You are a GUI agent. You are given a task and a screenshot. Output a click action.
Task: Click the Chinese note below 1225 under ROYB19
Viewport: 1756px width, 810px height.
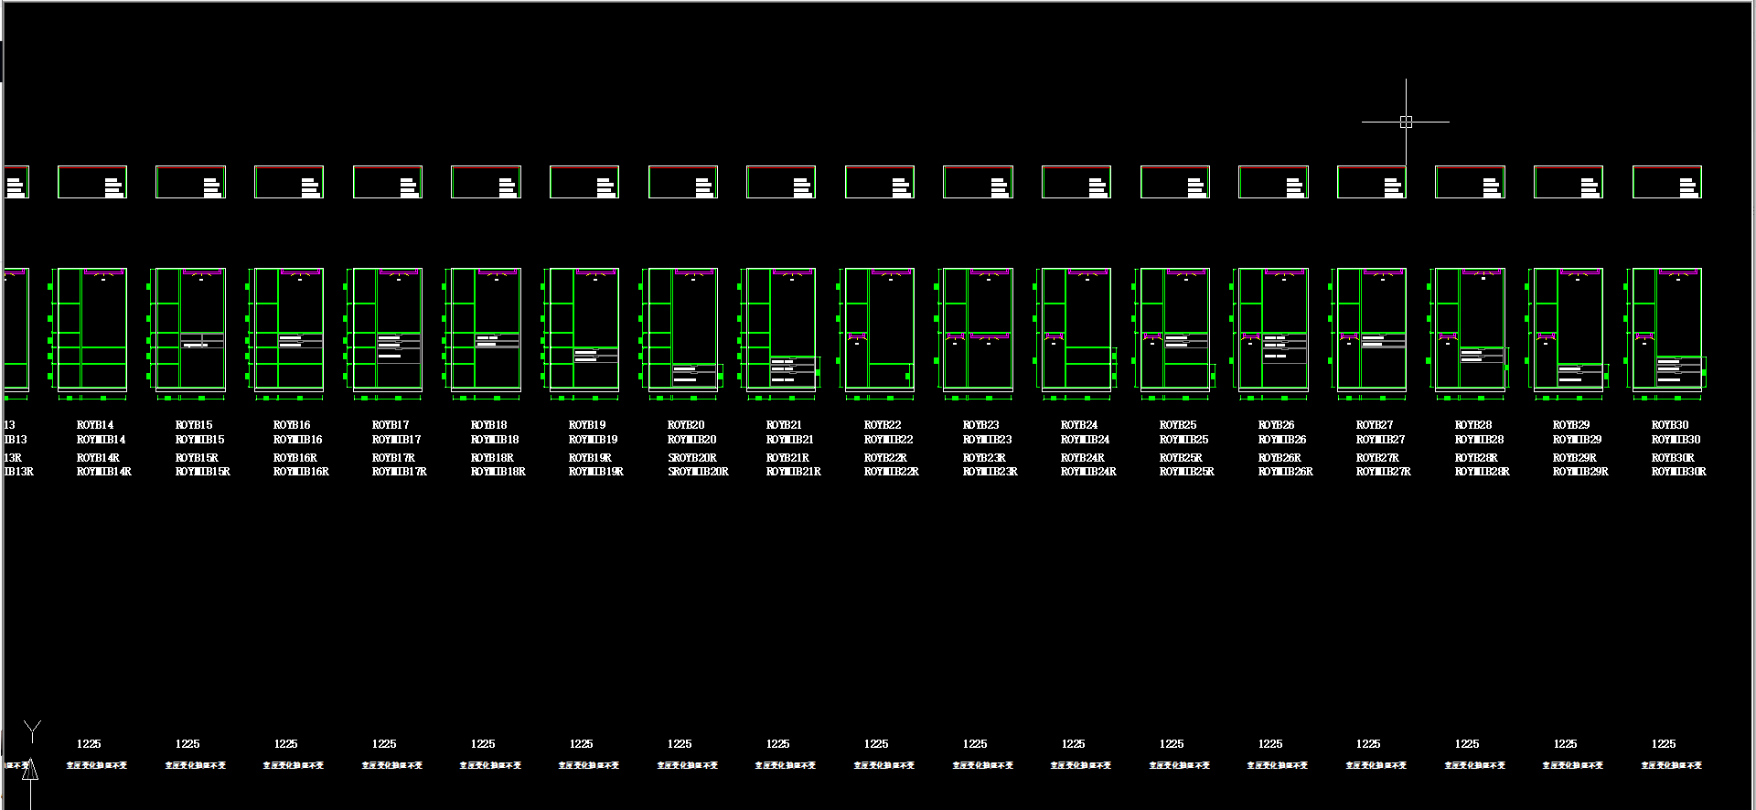[x=589, y=765]
